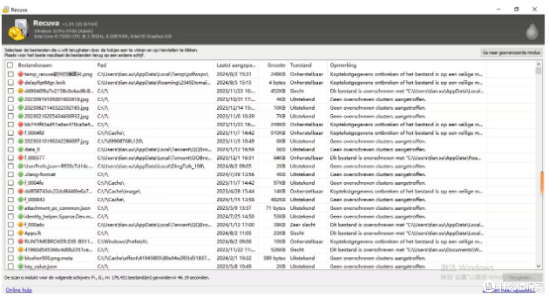Click red status dot beside delayRptMgr.lock
This screenshot has width=549, height=298.
21,83
